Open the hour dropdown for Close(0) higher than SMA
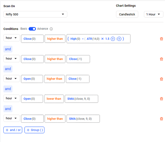The image size is (165, 142). click(x=12, y=118)
